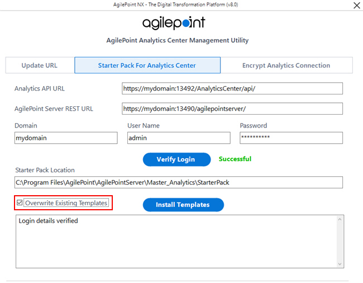Click the log output scrollbar down arrow
The image size is (363, 283).
(340, 264)
